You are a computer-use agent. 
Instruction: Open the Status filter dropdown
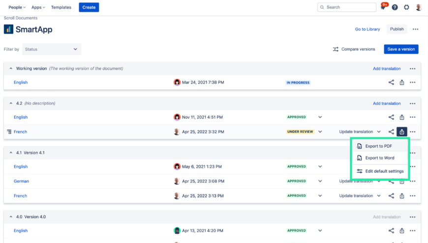pyautogui.click(x=52, y=49)
